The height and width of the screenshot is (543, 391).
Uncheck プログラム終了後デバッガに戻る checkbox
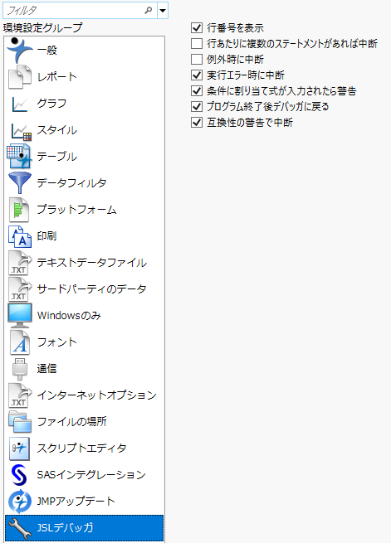point(197,106)
